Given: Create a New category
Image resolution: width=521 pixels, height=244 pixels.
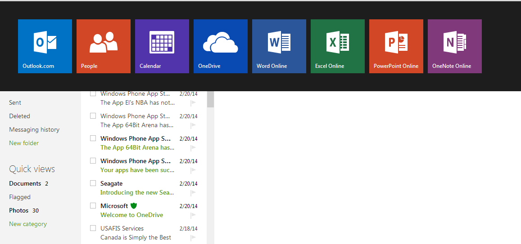Looking at the screenshot, I should (28, 224).
